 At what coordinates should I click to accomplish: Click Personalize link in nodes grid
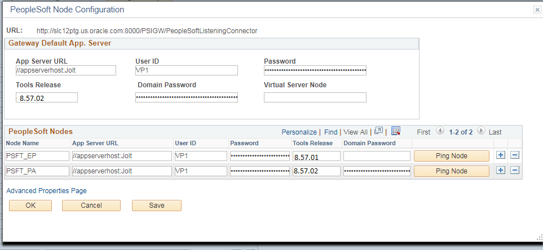pos(299,132)
